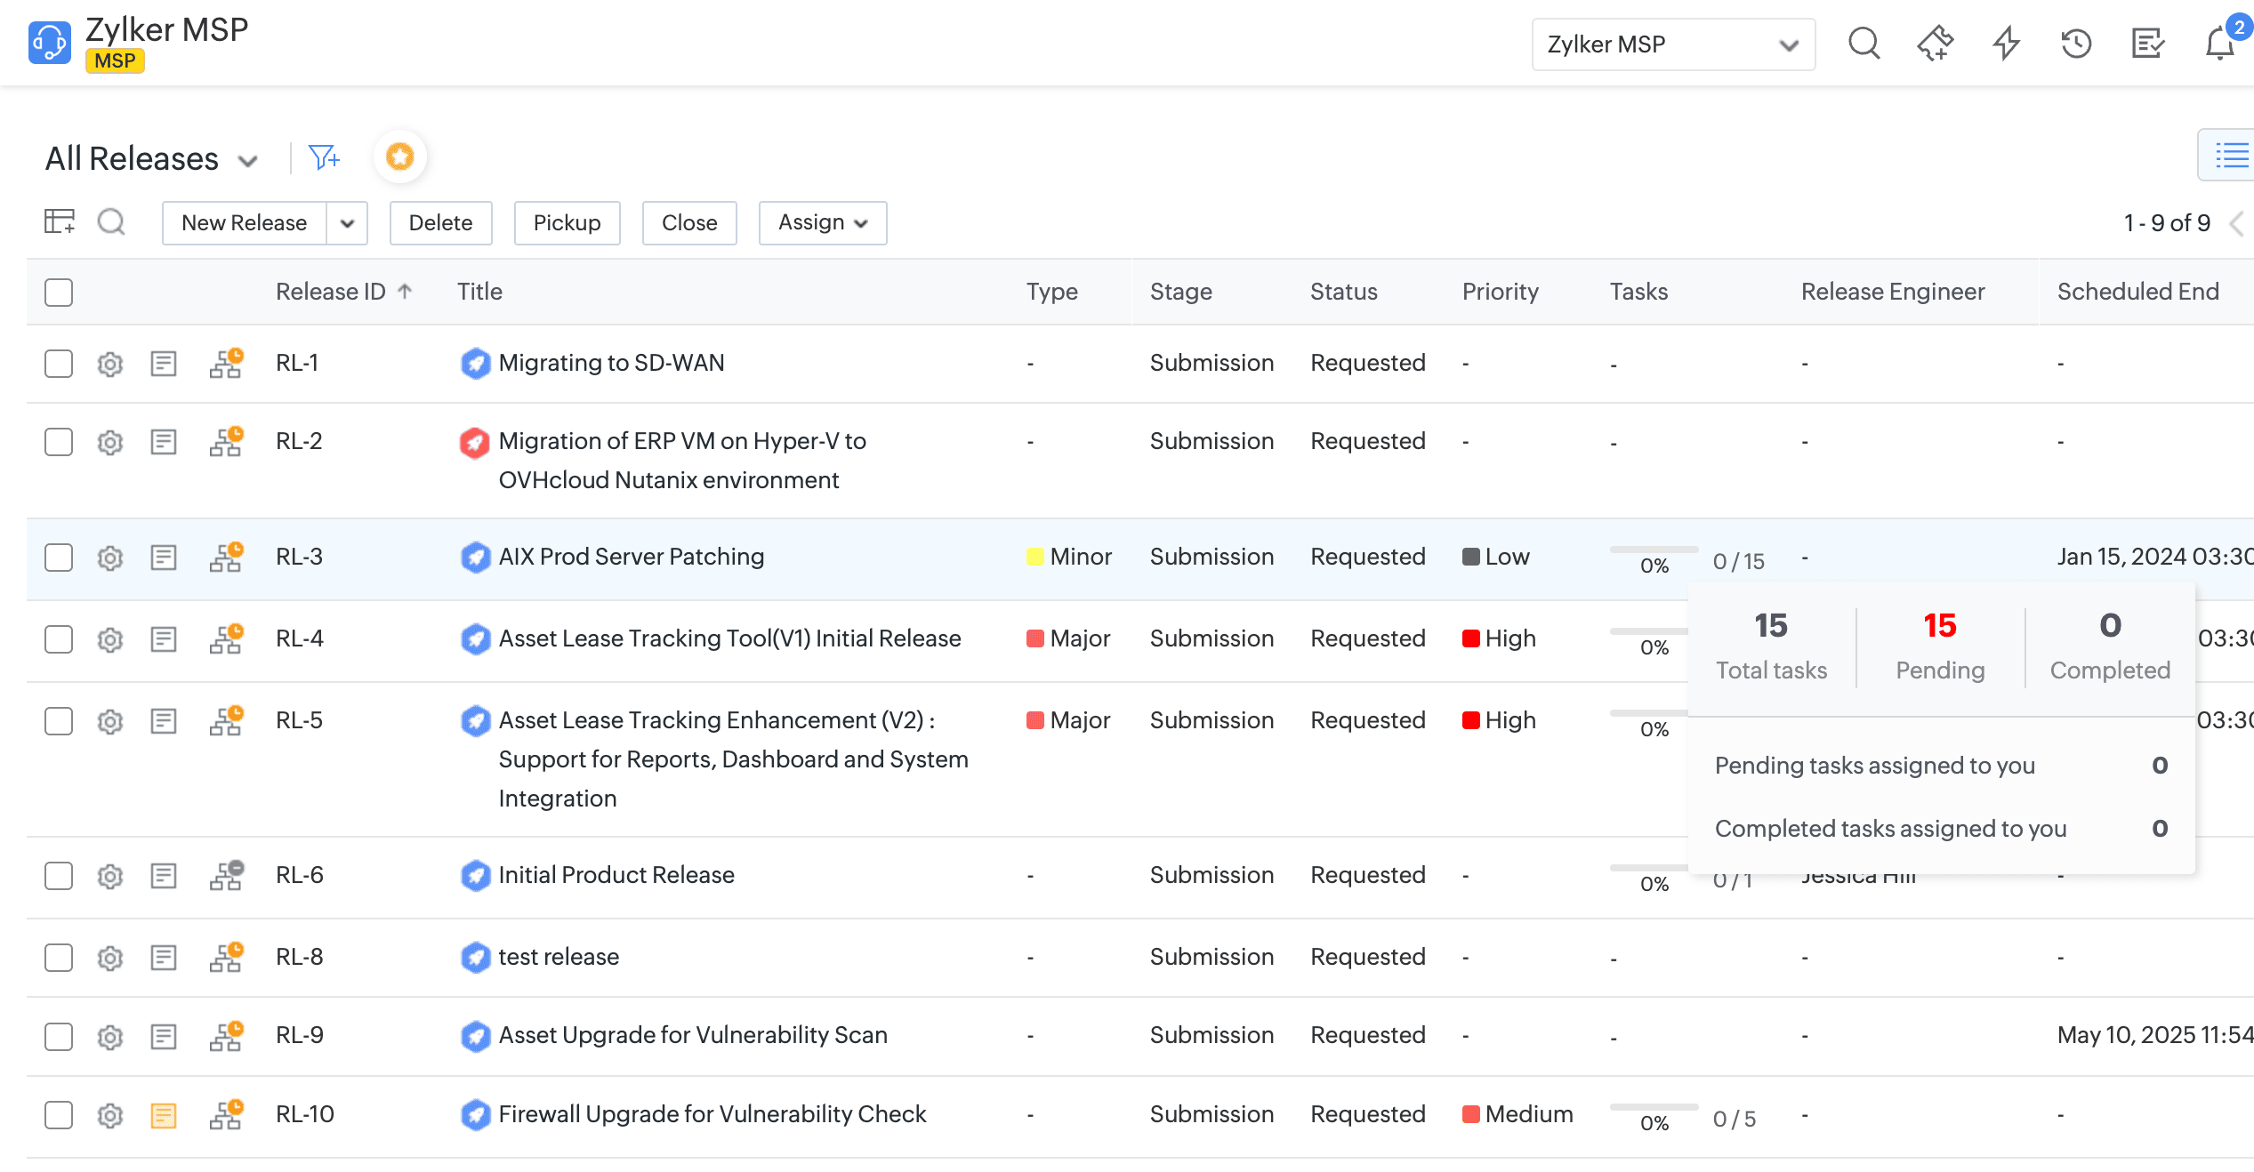Open the yellow notes icon for RL-10
The width and height of the screenshot is (2254, 1172).
pyautogui.click(x=164, y=1115)
